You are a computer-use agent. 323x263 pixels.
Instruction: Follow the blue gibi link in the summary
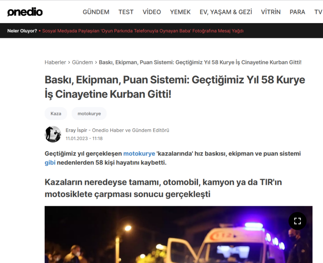click(x=50, y=162)
